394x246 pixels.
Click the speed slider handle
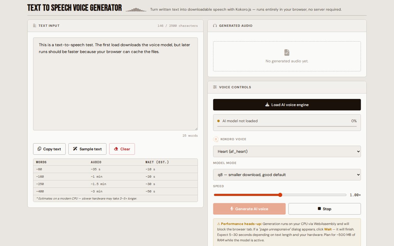(x=280, y=195)
